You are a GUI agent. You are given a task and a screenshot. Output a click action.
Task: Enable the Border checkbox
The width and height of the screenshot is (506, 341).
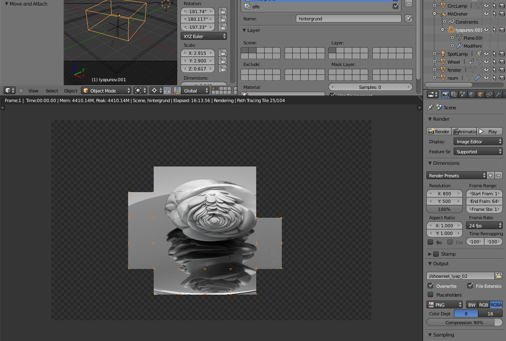430,242
